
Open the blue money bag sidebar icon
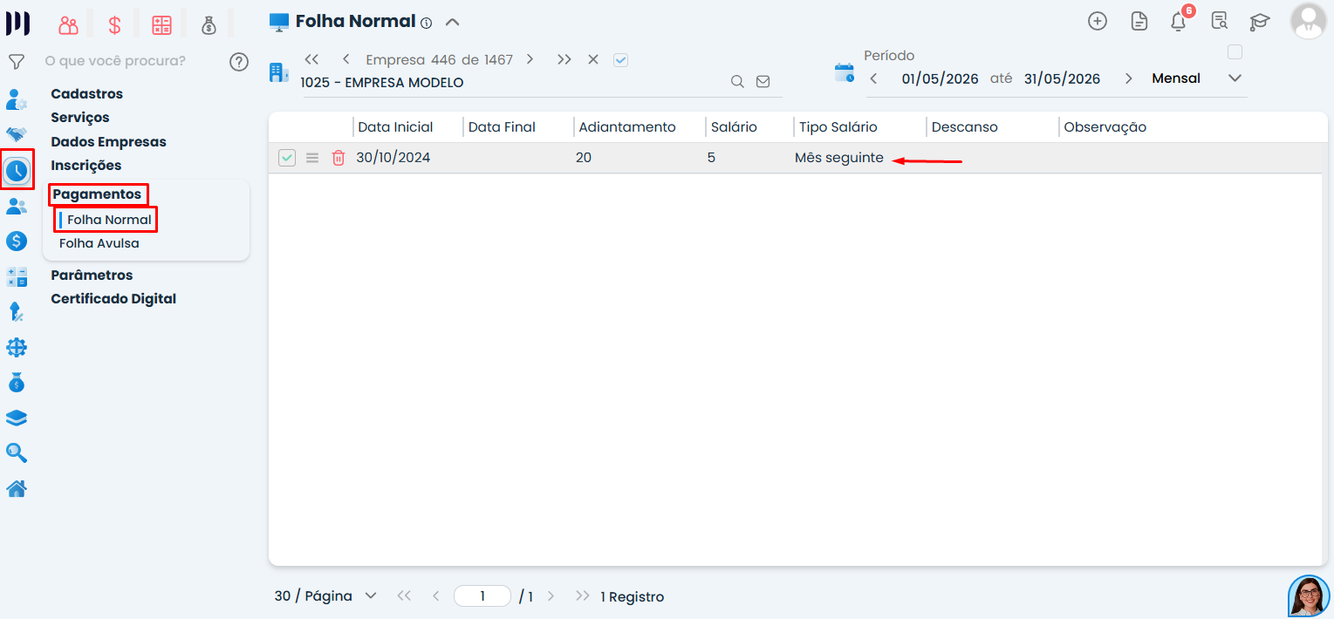pyautogui.click(x=16, y=383)
